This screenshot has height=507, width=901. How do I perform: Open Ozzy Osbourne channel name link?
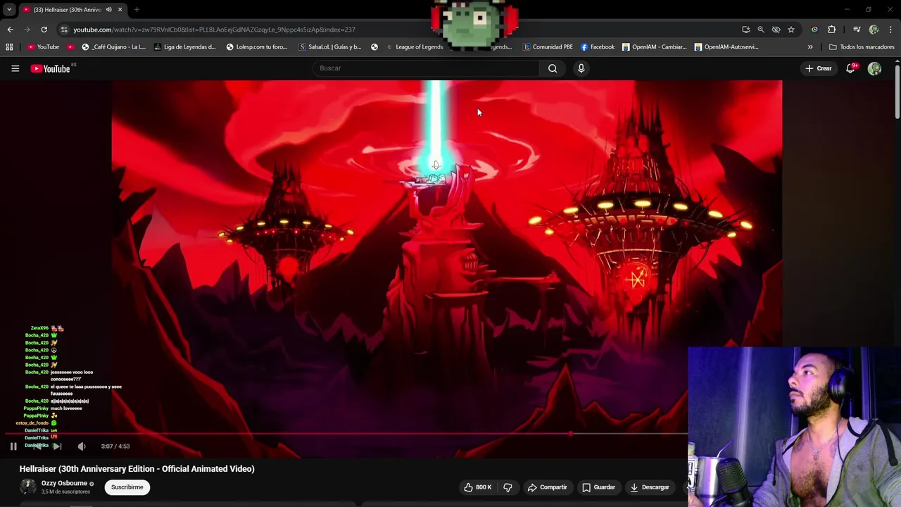click(x=64, y=484)
